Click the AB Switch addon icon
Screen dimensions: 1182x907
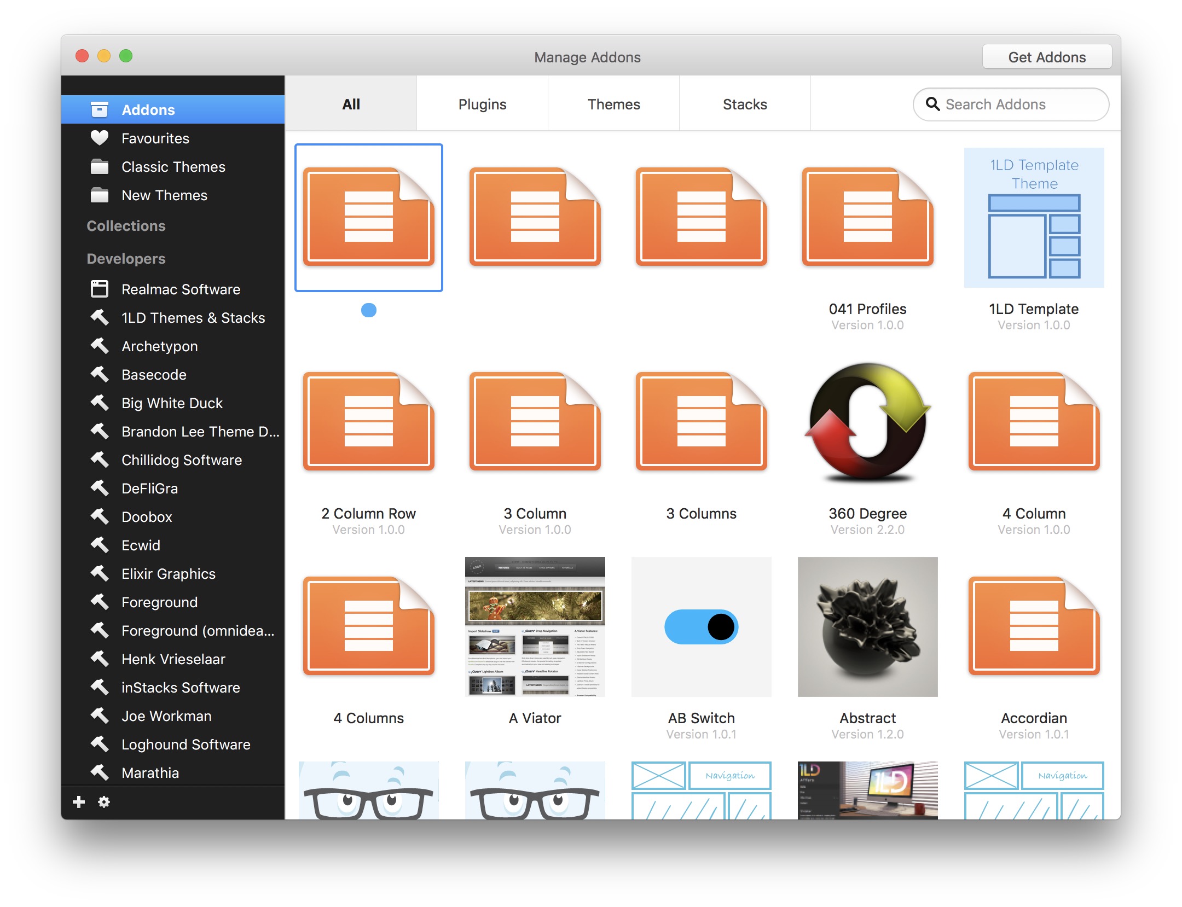[x=701, y=627]
